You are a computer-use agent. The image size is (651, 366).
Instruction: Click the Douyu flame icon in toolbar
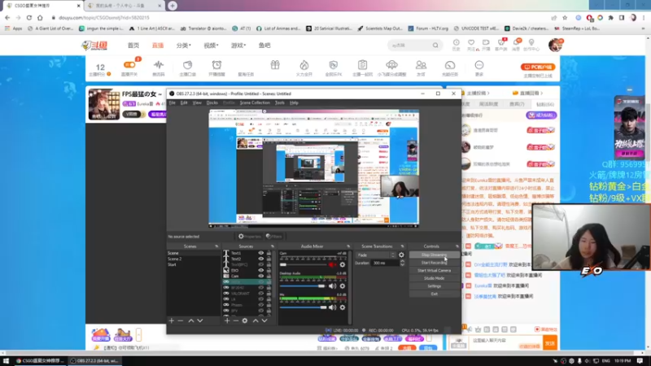[x=304, y=65]
